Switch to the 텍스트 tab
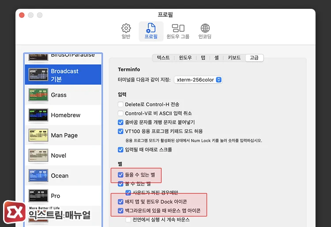 click(163, 58)
